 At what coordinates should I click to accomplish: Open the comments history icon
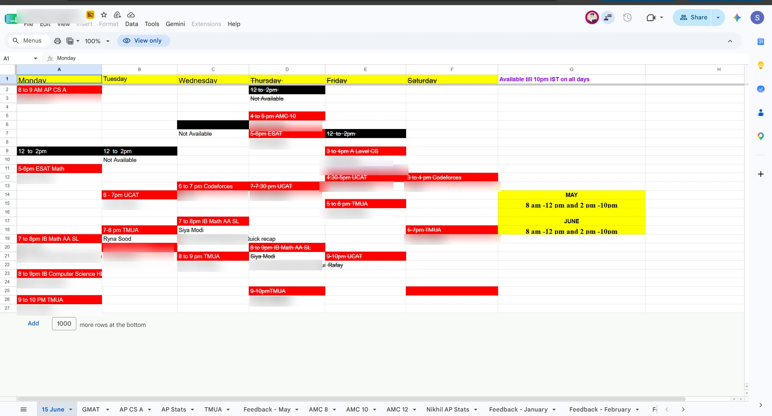(x=608, y=18)
